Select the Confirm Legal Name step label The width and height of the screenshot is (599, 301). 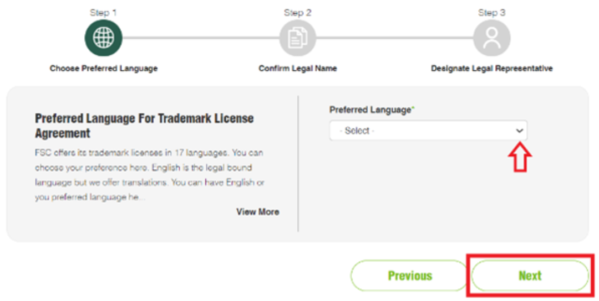[298, 69]
